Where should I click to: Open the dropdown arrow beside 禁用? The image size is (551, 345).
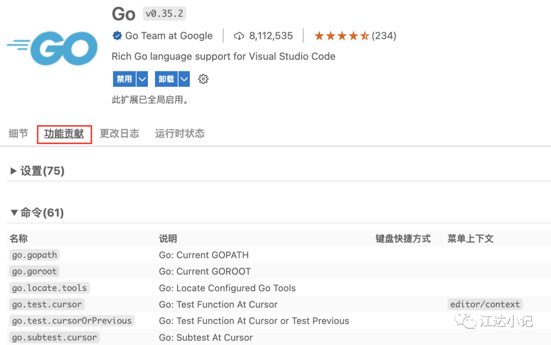(142, 79)
